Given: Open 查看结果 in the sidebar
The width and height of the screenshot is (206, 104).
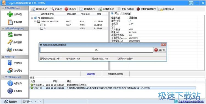Looking at the screenshot, I should tap(15, 22).
